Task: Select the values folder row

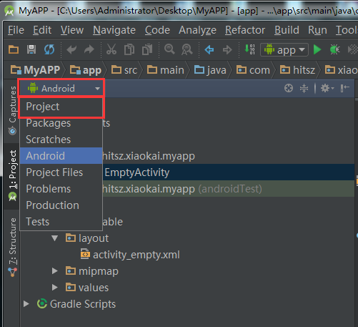Action: [87, 288]
